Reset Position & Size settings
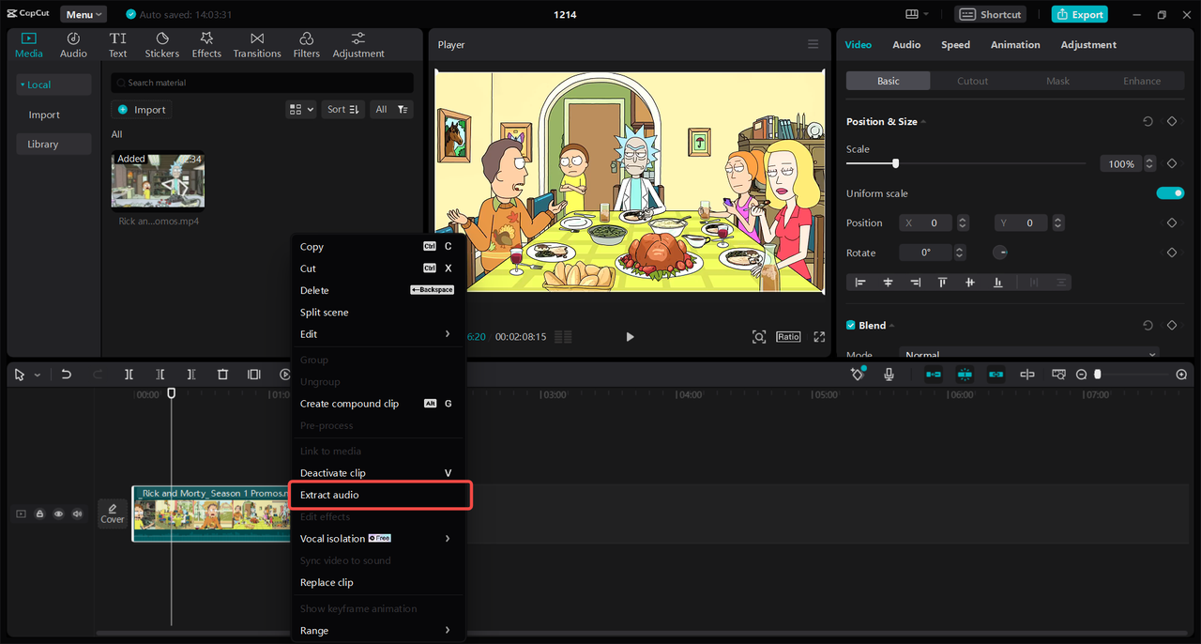The image size is (1201, 644). [x=1148, y=122]
